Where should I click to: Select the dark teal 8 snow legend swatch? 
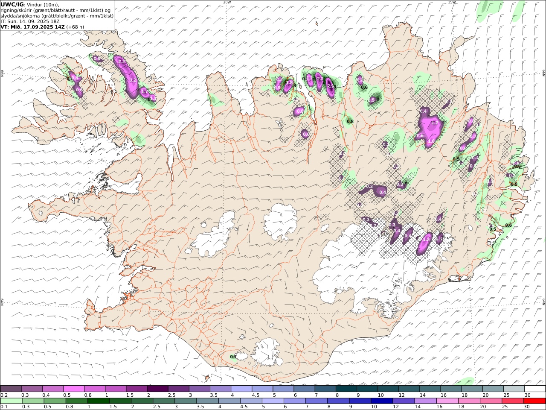click(x=346, y=389)
